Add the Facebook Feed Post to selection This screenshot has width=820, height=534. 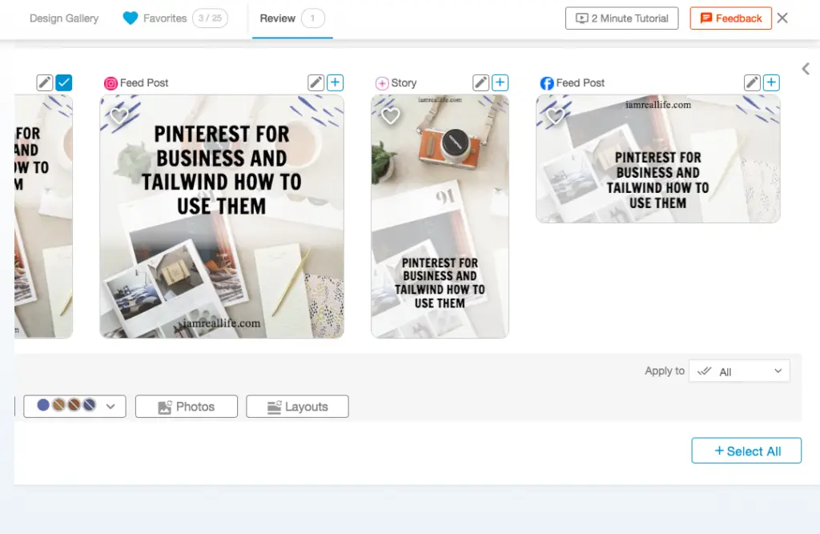[771, 82]
